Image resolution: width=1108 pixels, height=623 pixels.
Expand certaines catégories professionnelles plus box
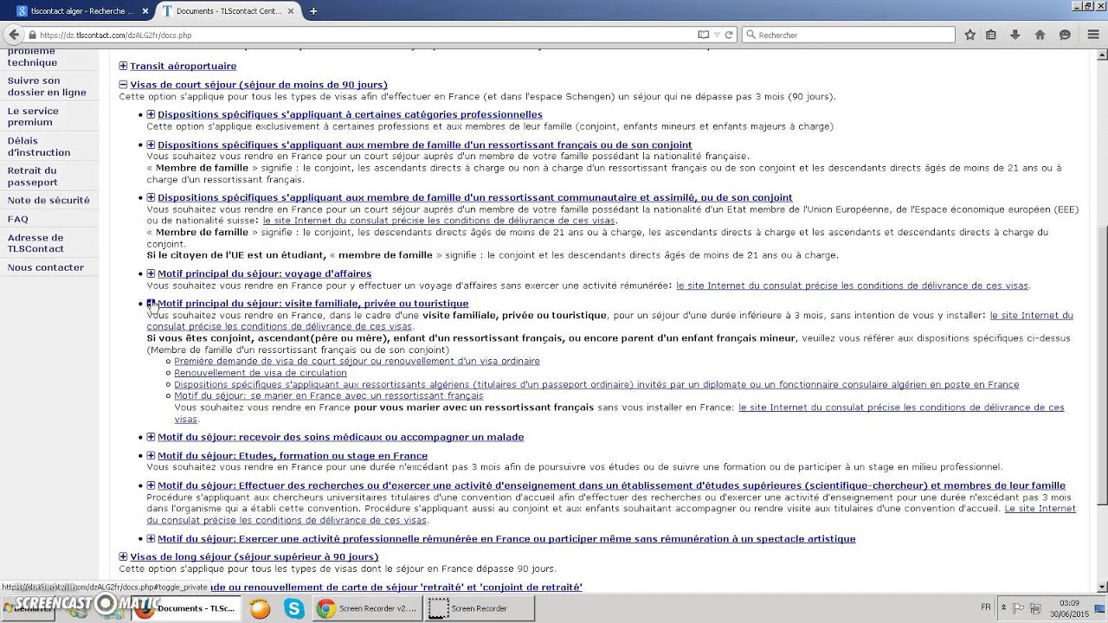point(151,114)
